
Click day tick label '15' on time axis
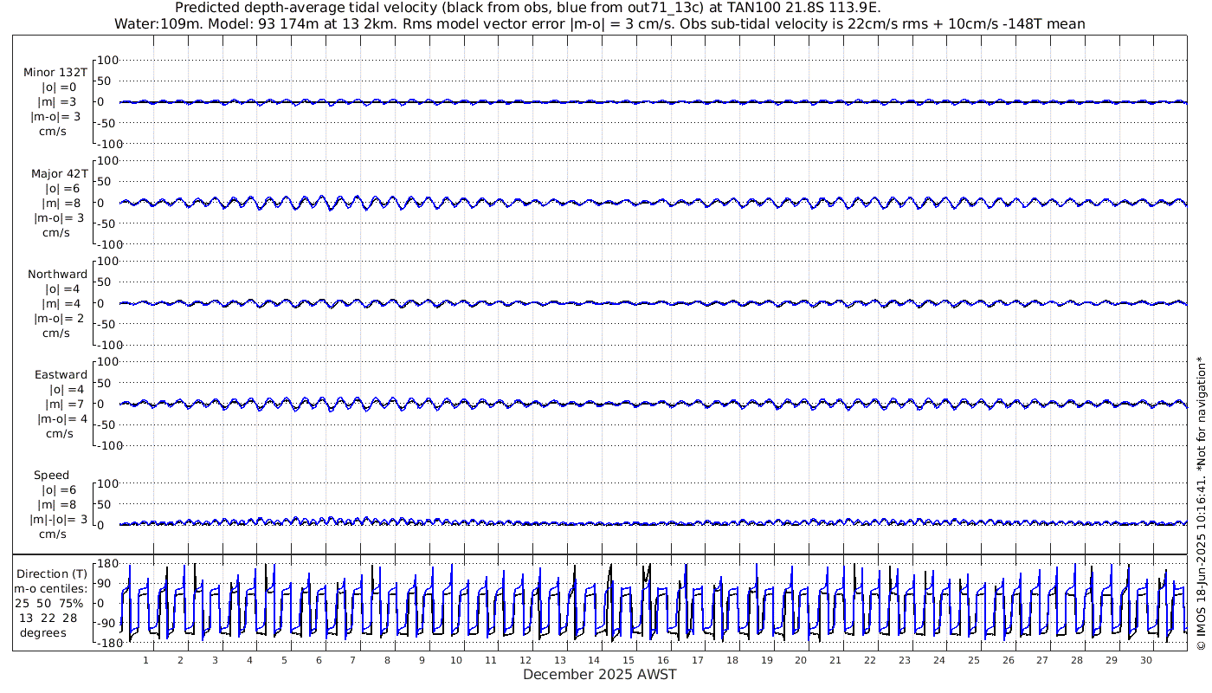[x=629, y=660]
